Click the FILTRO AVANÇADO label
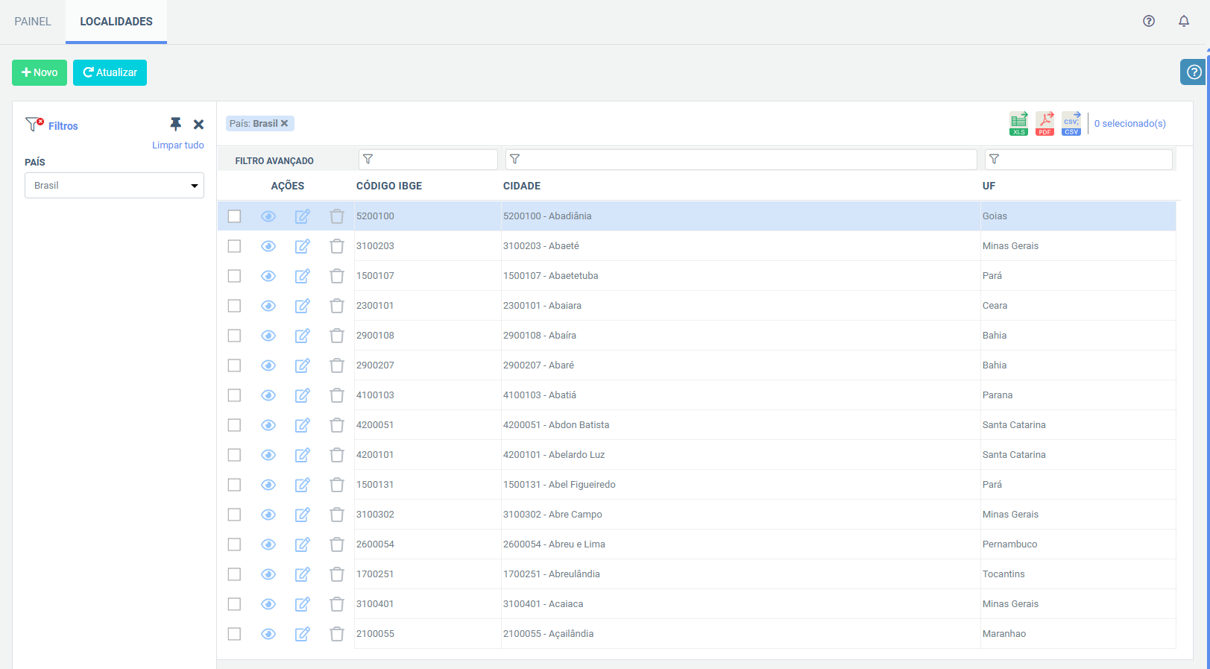The width and height of the screenshot is (1210, 669). [x=274, y=161]
